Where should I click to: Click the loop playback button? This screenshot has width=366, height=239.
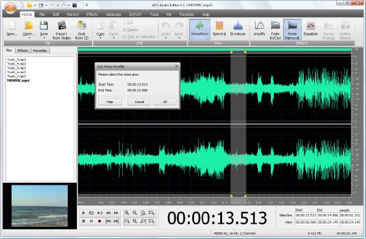[x=91, y=213]
